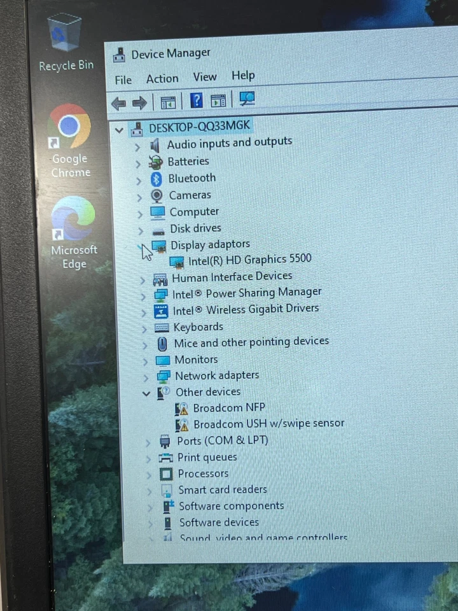The image size is (458, 611).
Task: Click the Mice pointing devices icon
Action: click(162, 344)
